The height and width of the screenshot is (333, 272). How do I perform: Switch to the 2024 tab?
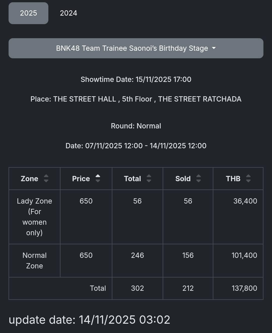point(69,13)
